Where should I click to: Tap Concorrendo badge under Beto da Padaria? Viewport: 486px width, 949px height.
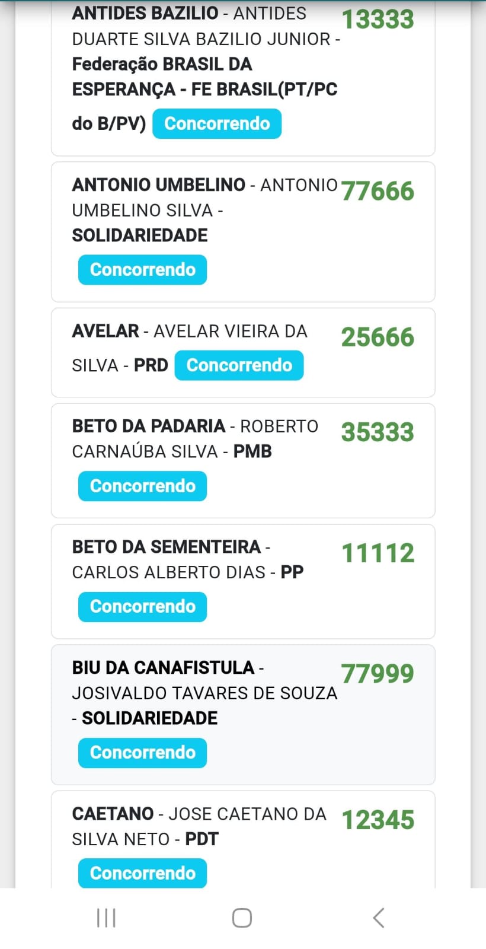pos(142,486)
